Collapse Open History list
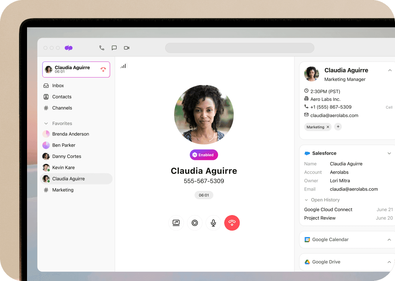 coord(306,200)
